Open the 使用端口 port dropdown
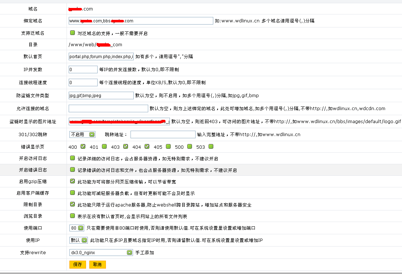The height and width of the screenshot is (274, 402). tap(77, 228)
